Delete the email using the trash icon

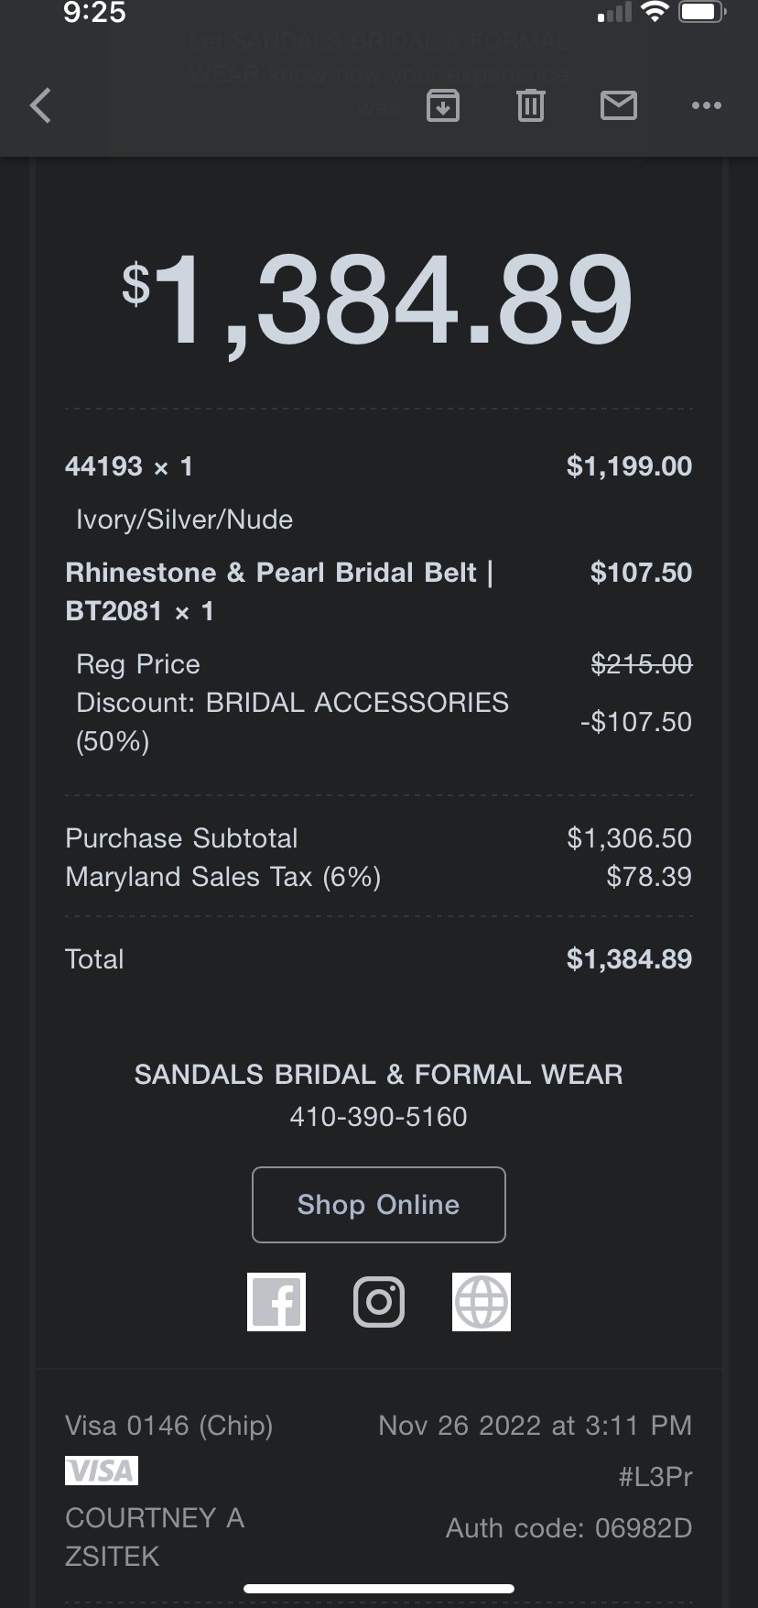[531, 105]
